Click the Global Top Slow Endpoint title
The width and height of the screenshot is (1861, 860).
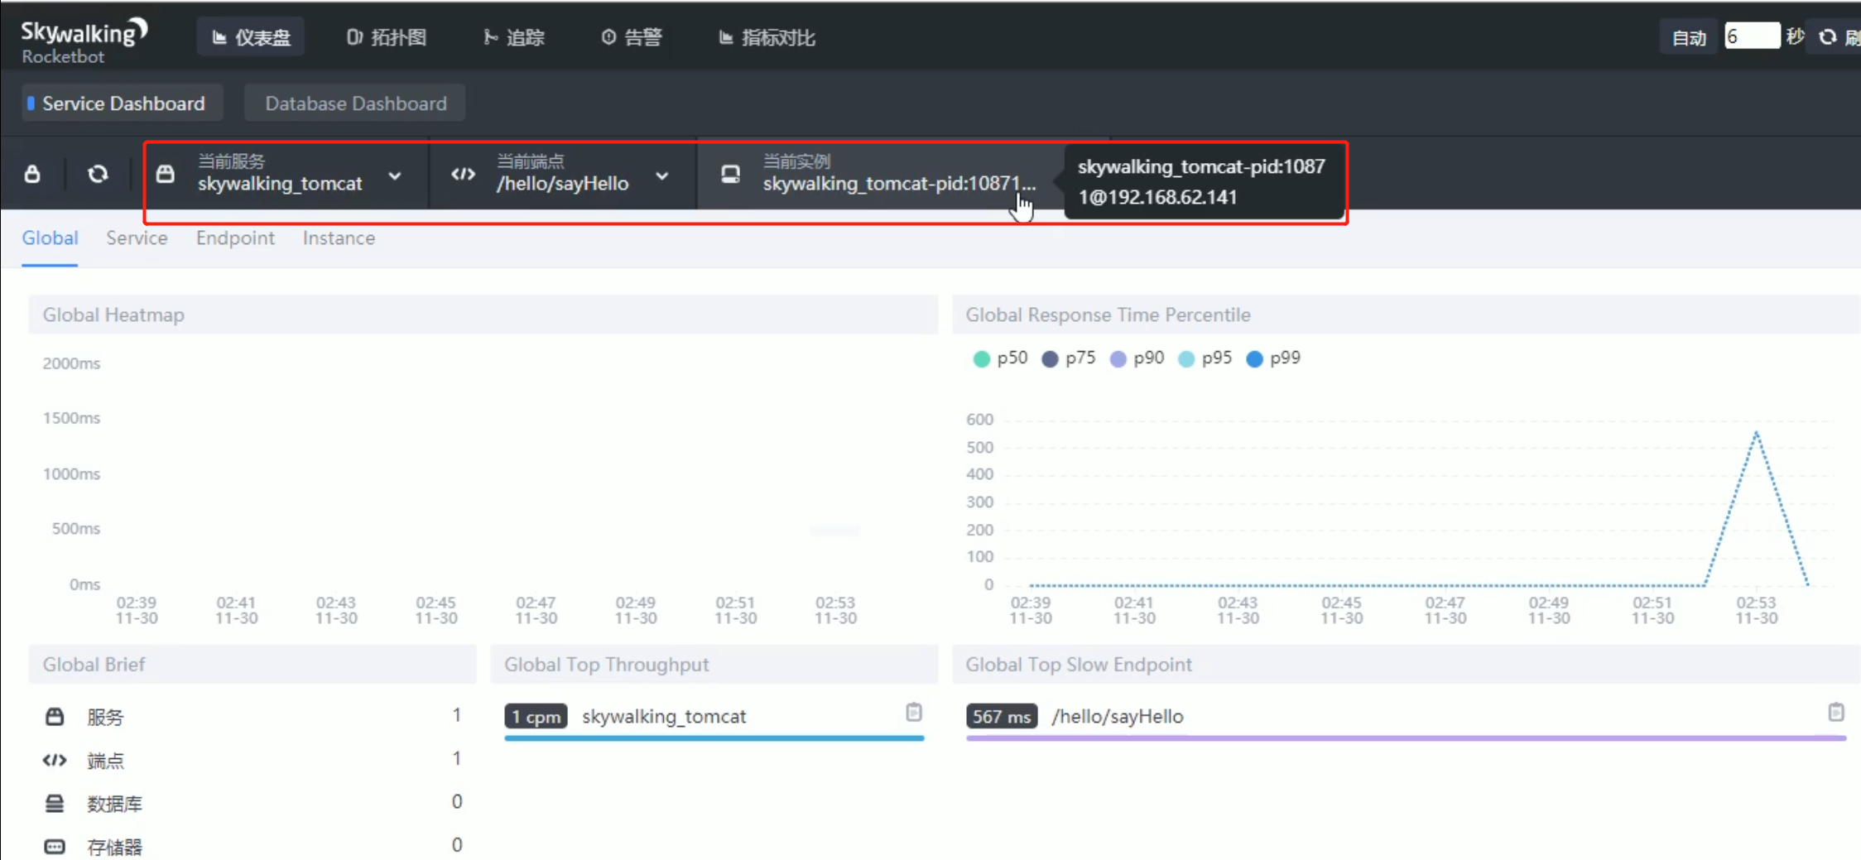click(1079, 665)
